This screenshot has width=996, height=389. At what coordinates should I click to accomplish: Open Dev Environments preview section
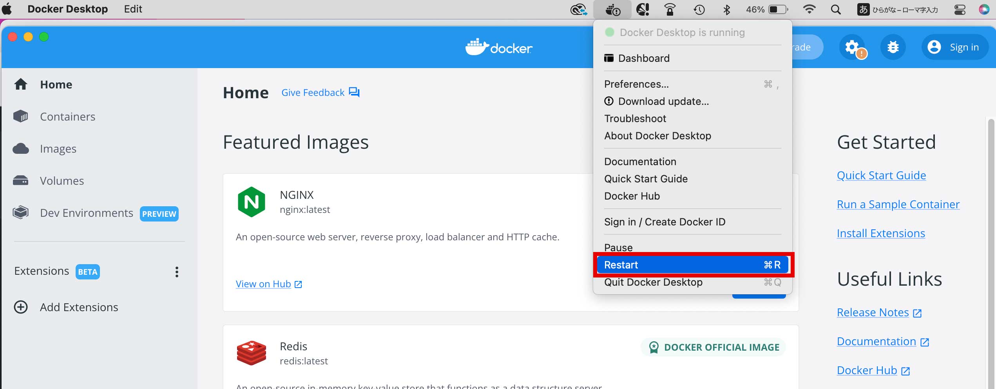(86, 213)
